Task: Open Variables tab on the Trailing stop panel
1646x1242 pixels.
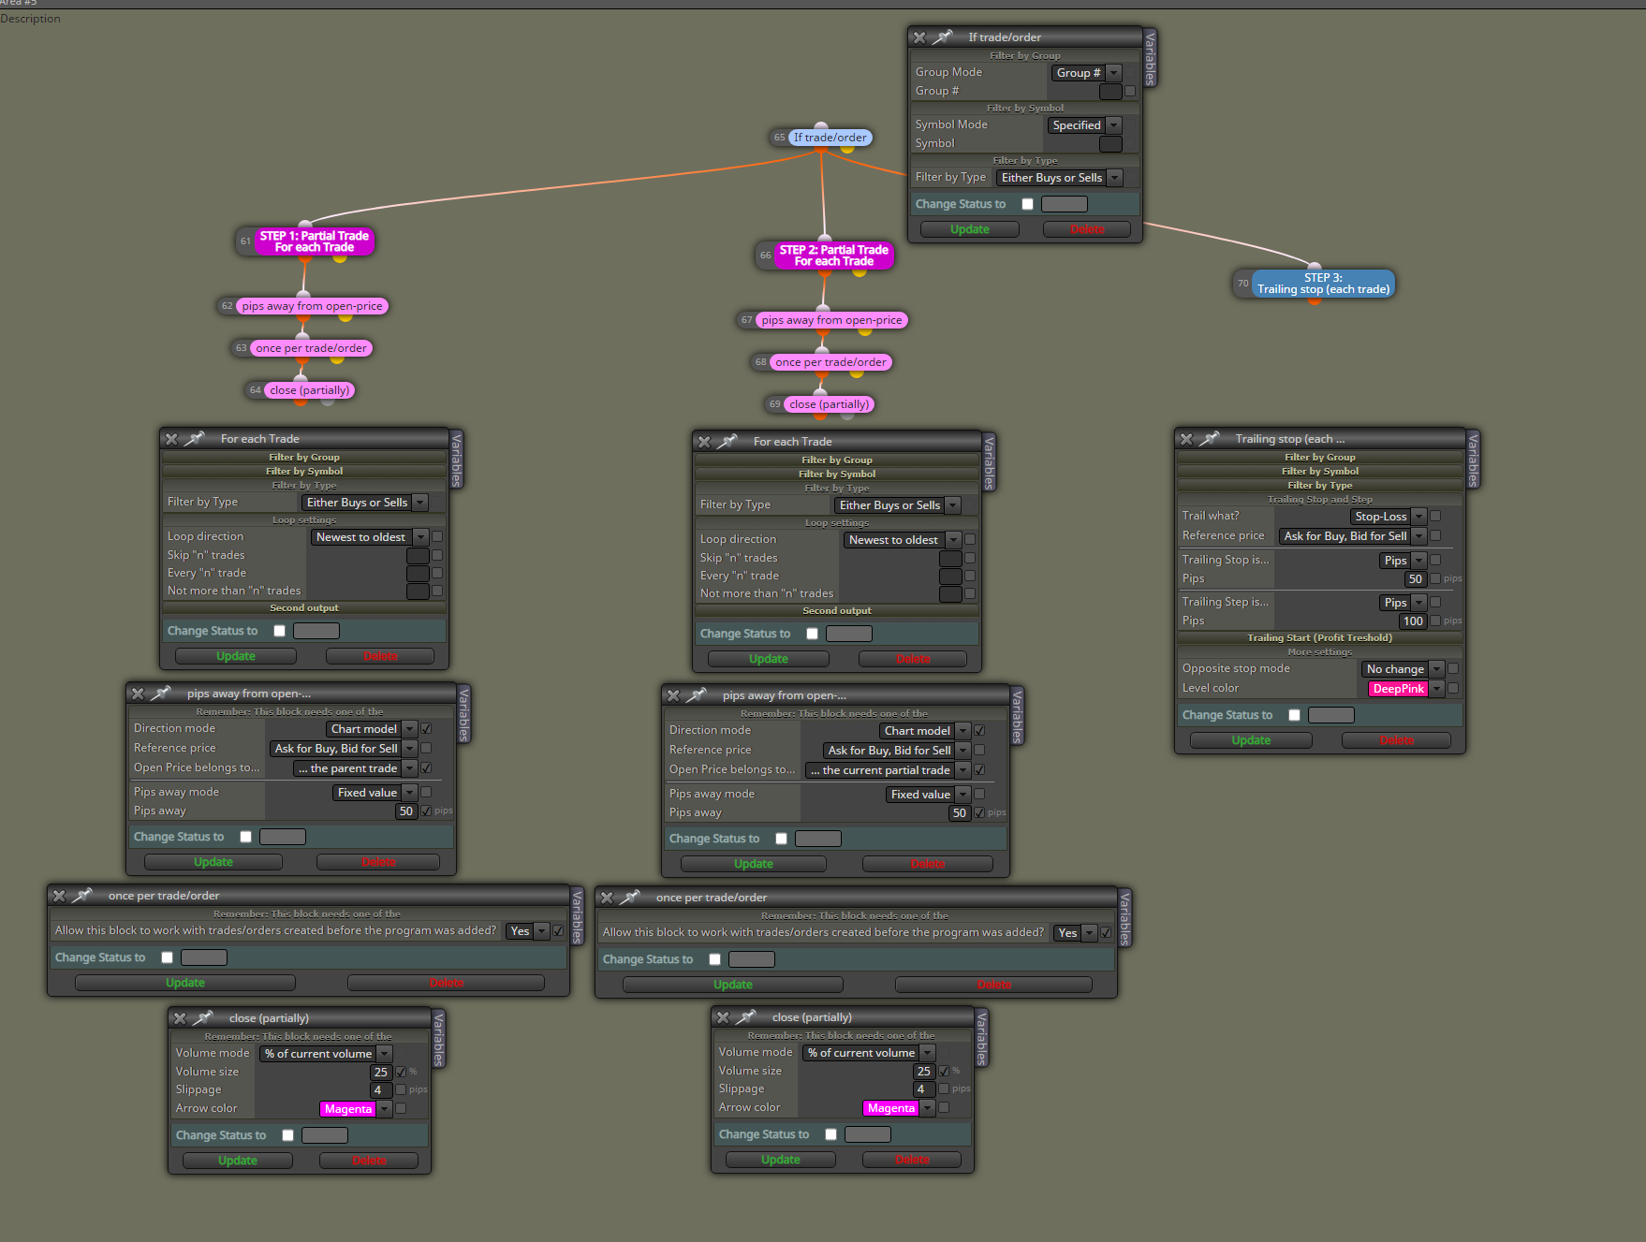Action: (x=1474, y=460)
